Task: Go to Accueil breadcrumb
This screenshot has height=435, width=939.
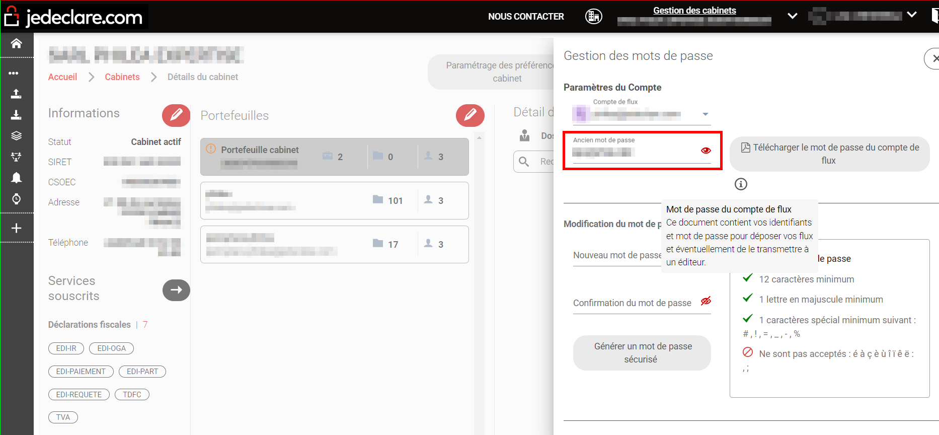Action: [x=62, y=77]
